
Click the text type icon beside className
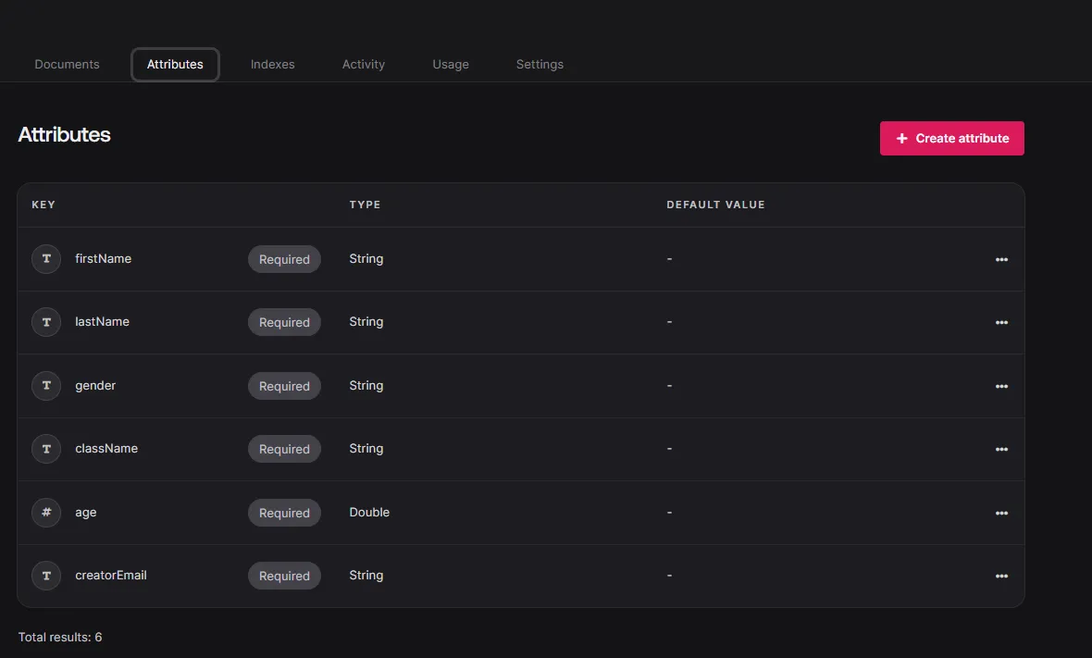tap(46, 449)
